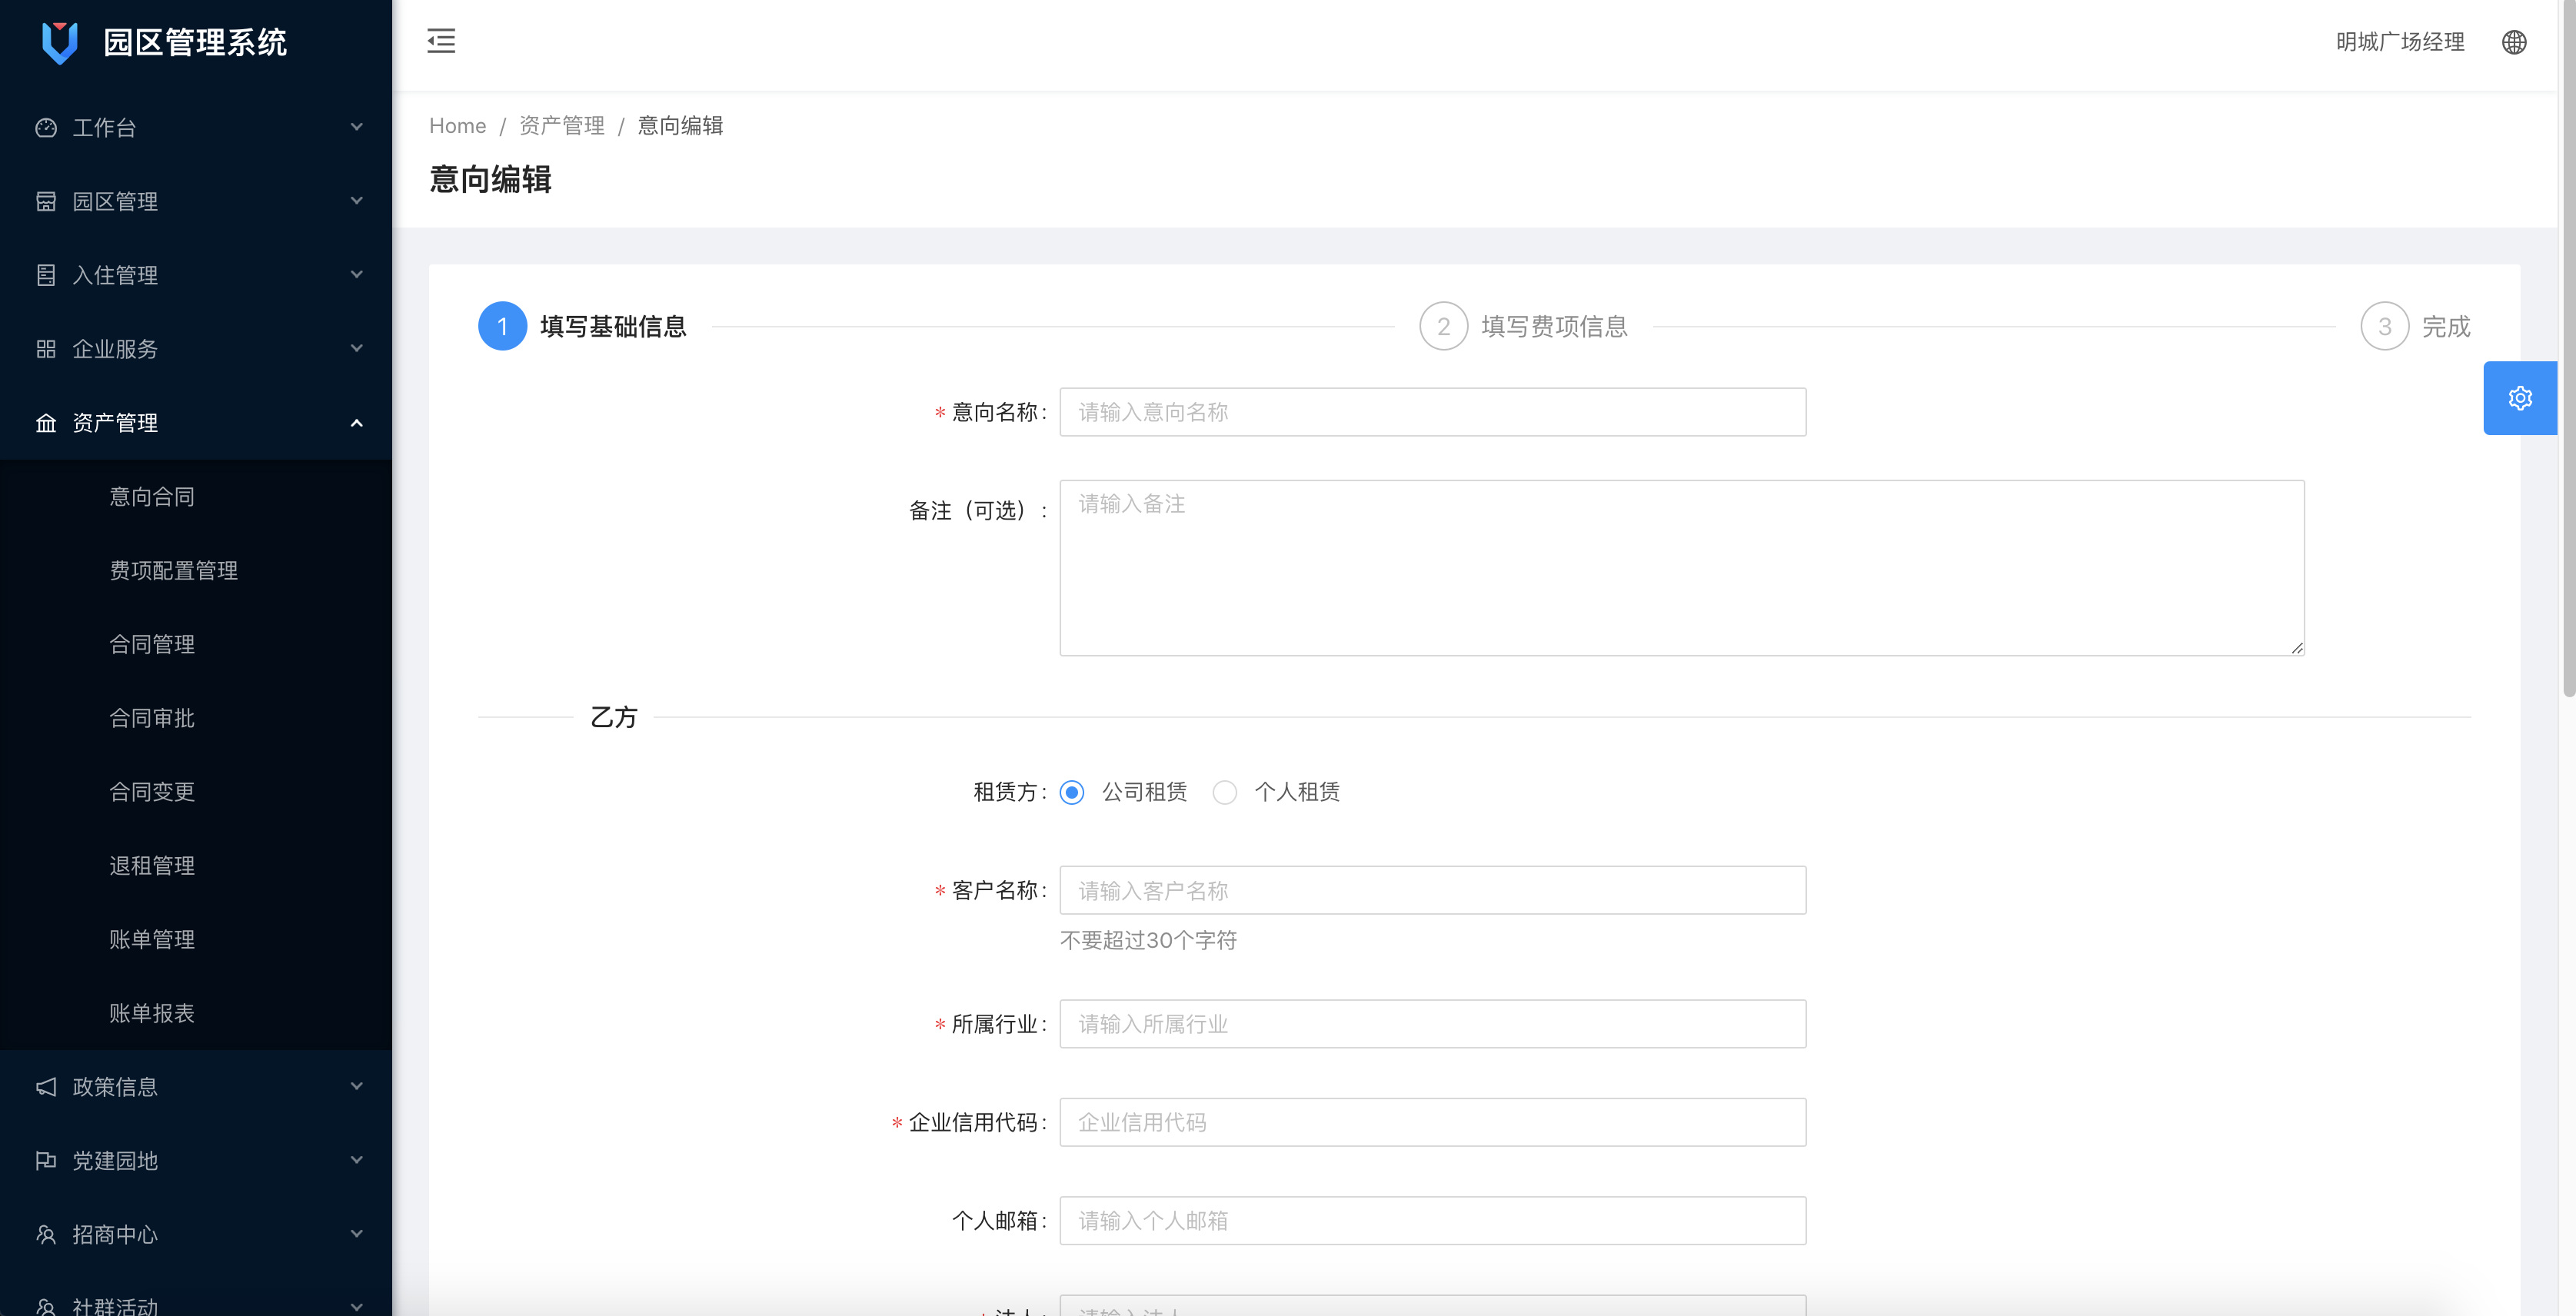Click the 党建园地 flag icon

[46, 1160]
